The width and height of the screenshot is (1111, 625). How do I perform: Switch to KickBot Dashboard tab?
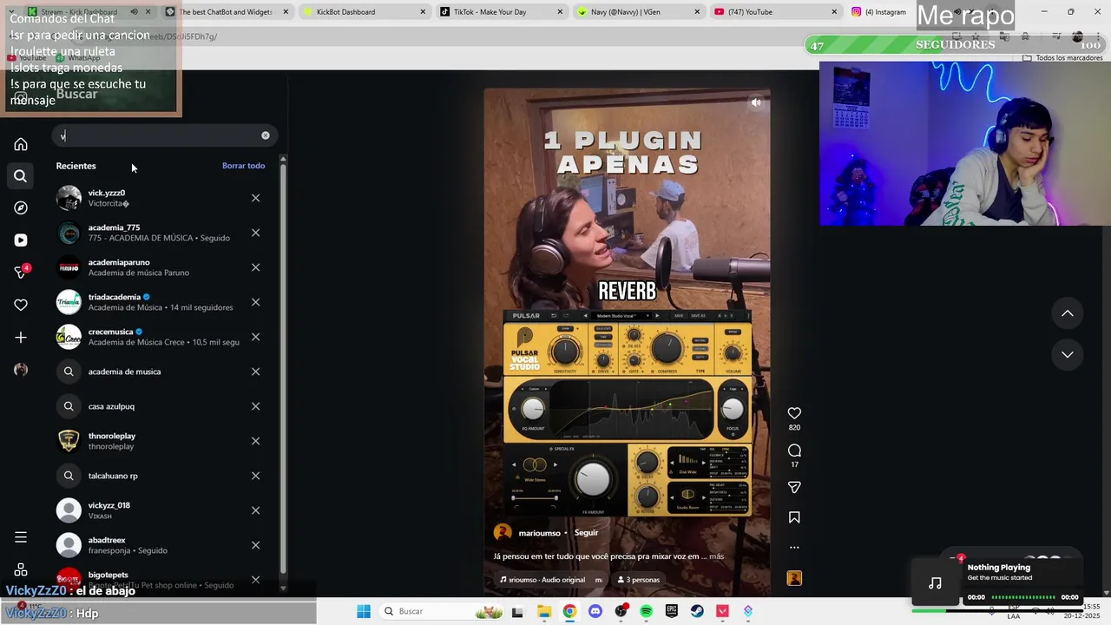(x=345, y=12)
